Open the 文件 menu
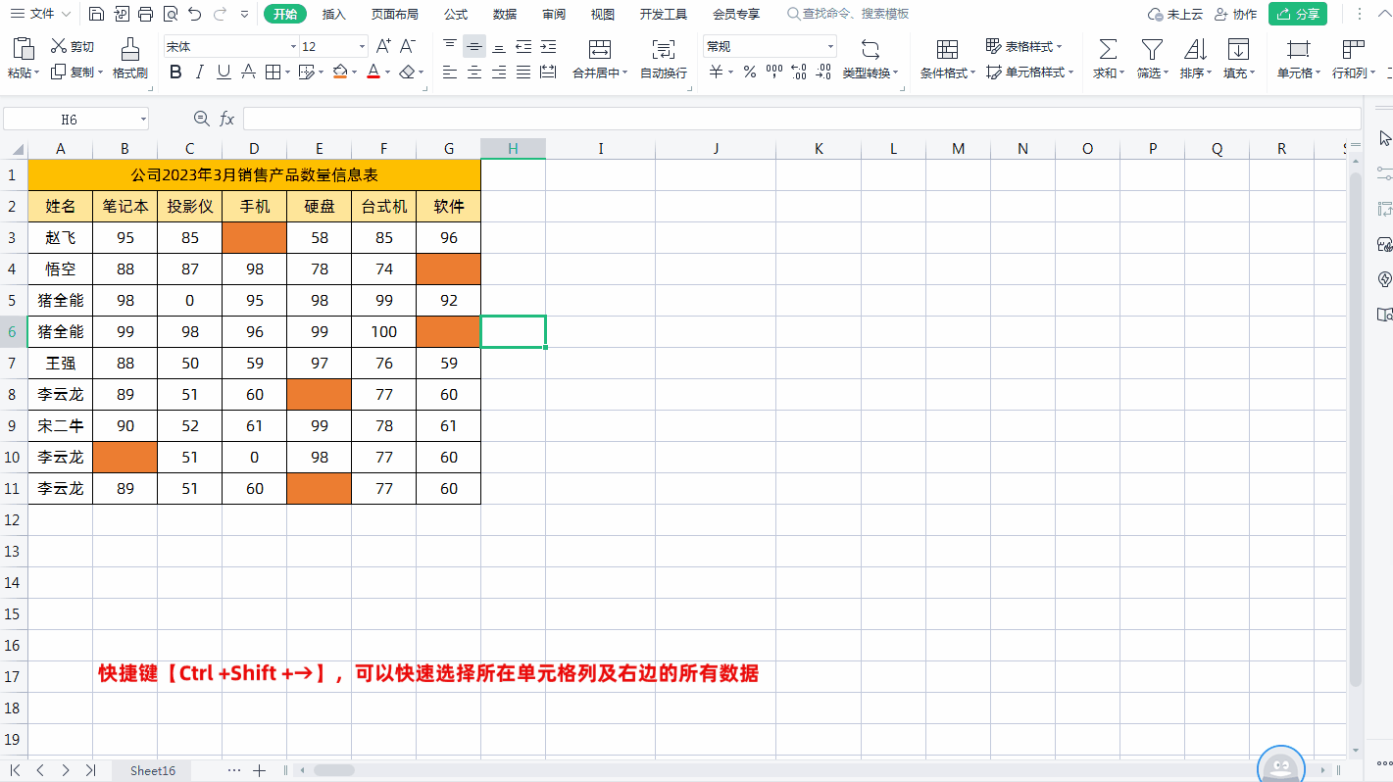Image resolution: width=1393 pixels, height=782 pixels. click(x=40, y=14)
